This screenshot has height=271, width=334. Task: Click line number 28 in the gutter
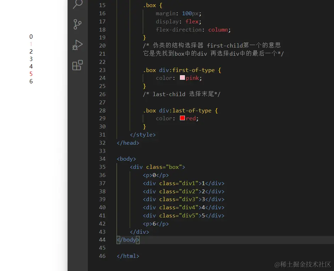(102, 111)
